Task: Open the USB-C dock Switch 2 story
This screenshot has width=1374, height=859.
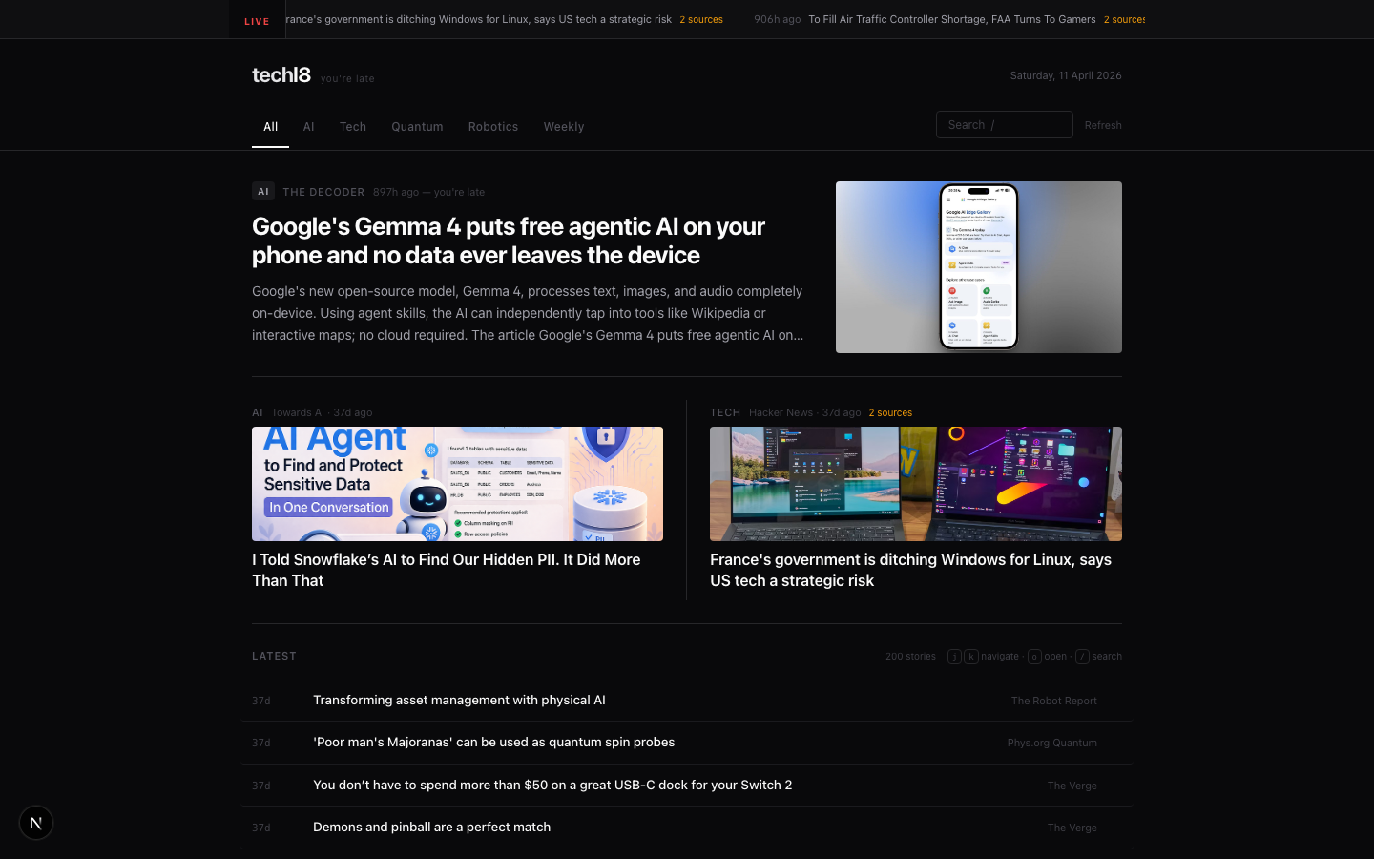Action: tap(552, 785)
